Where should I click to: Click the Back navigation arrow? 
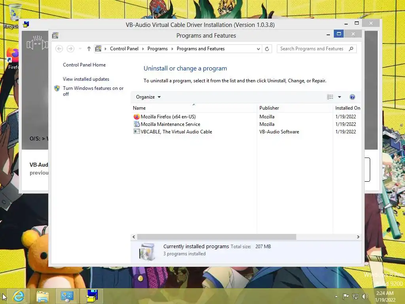point(59,49)
